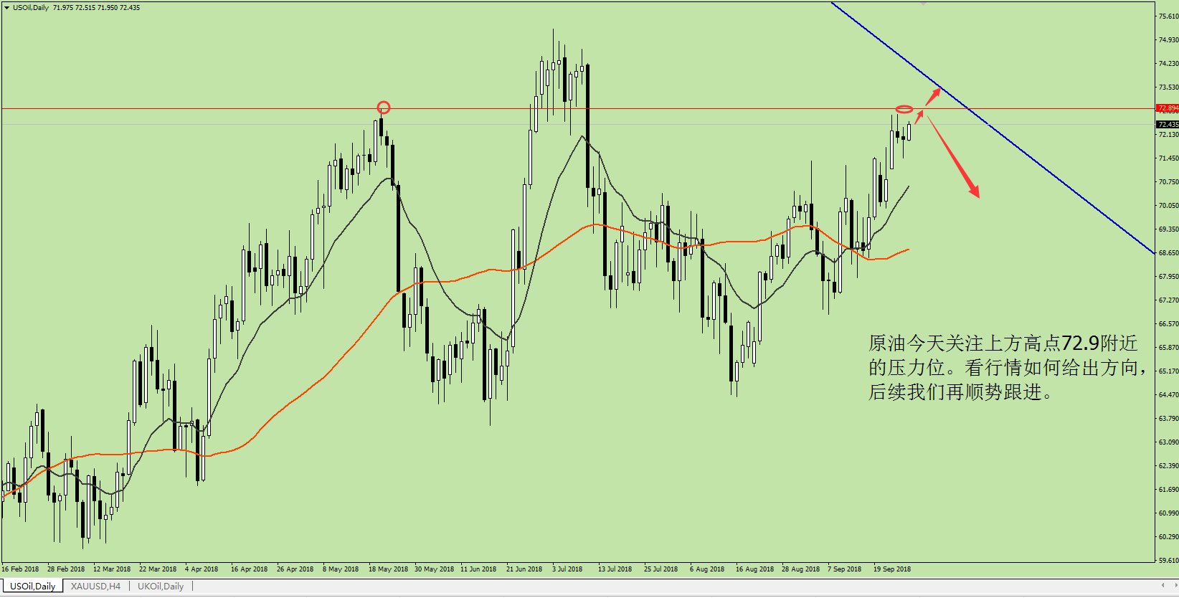
Task: Click the 11 Jun 2018 date label
Action: pos(478,569)
